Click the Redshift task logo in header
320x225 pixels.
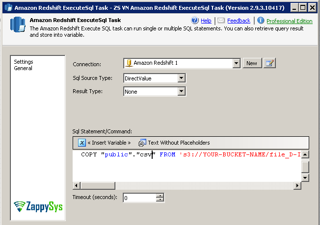click(x=18, y=25)
